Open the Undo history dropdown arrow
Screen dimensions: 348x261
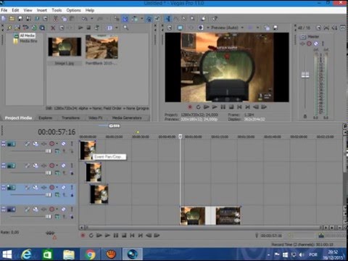coord(92,19)
